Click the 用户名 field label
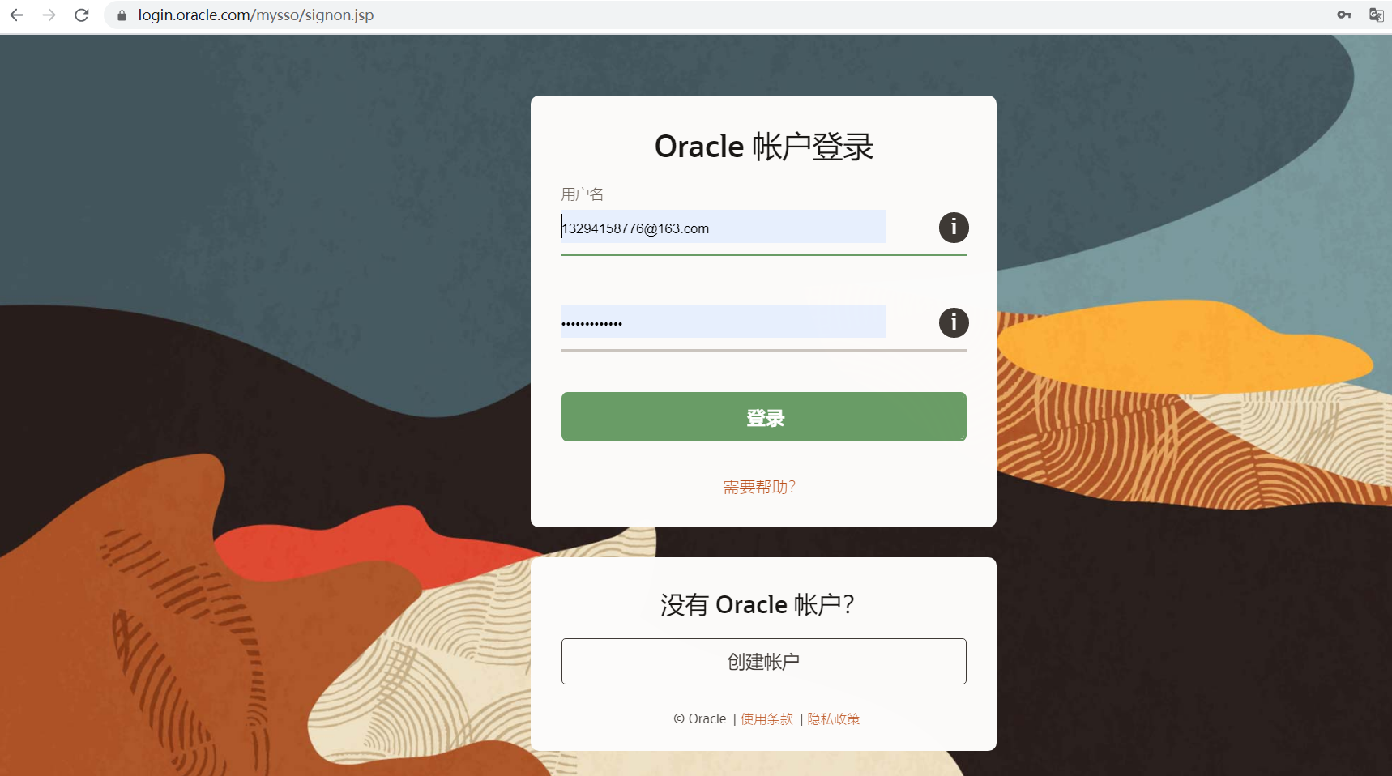 [x=583, y=194]
